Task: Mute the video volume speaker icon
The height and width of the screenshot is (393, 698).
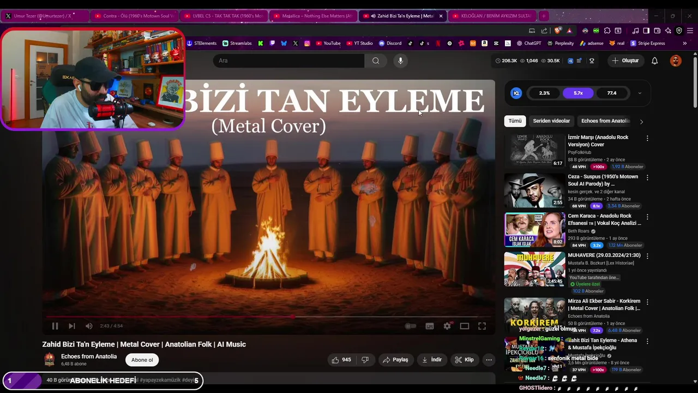Action: tap(89, 326)
